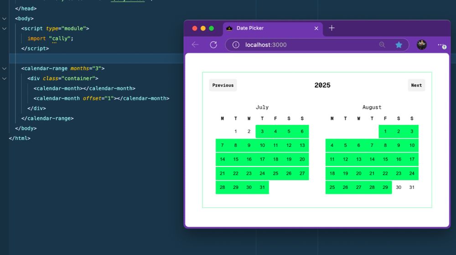Viewport: 456px width, 255px height.
Task: Click the closing </html> tag line
Action: [20, 138]
